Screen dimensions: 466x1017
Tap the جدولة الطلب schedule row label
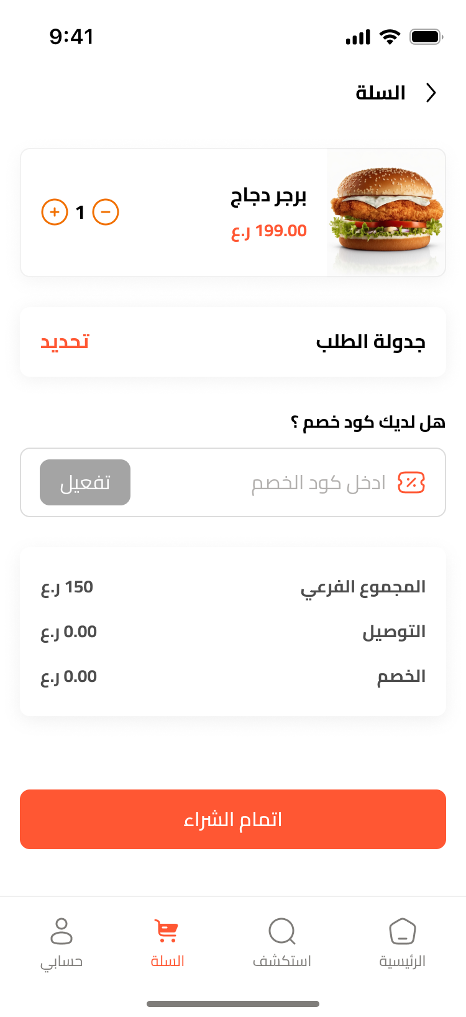[x=370, y=342]
